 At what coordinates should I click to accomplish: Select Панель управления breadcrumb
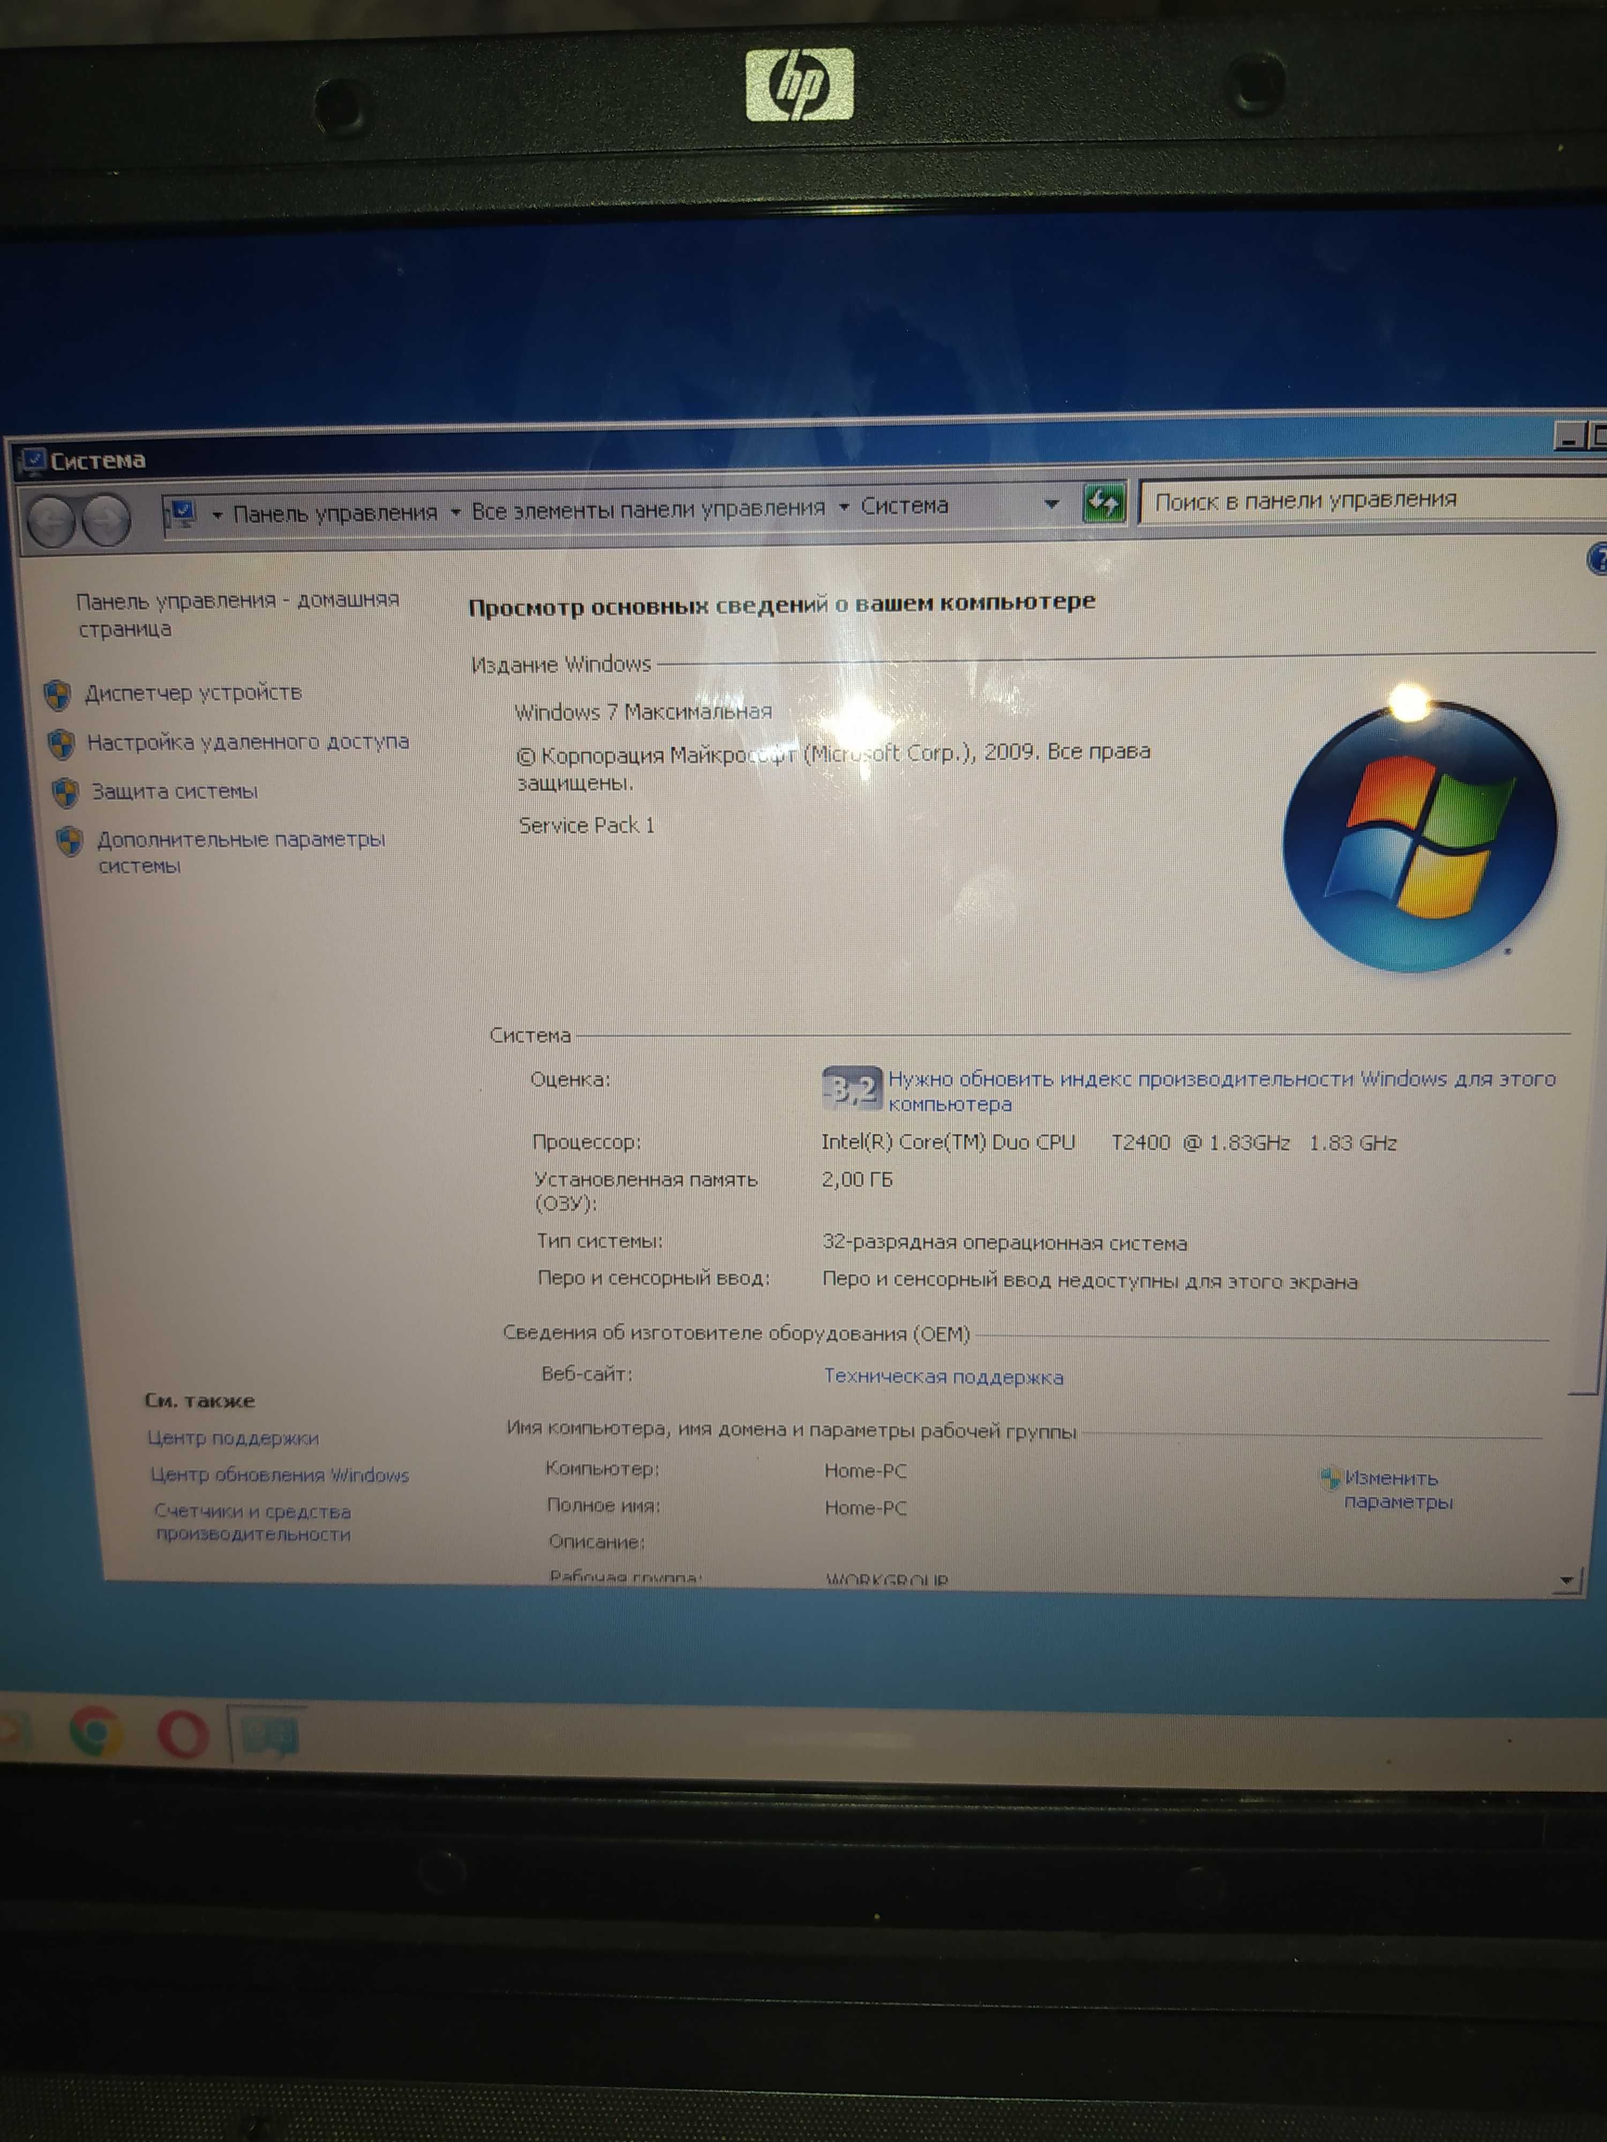(x=335, y=512)
